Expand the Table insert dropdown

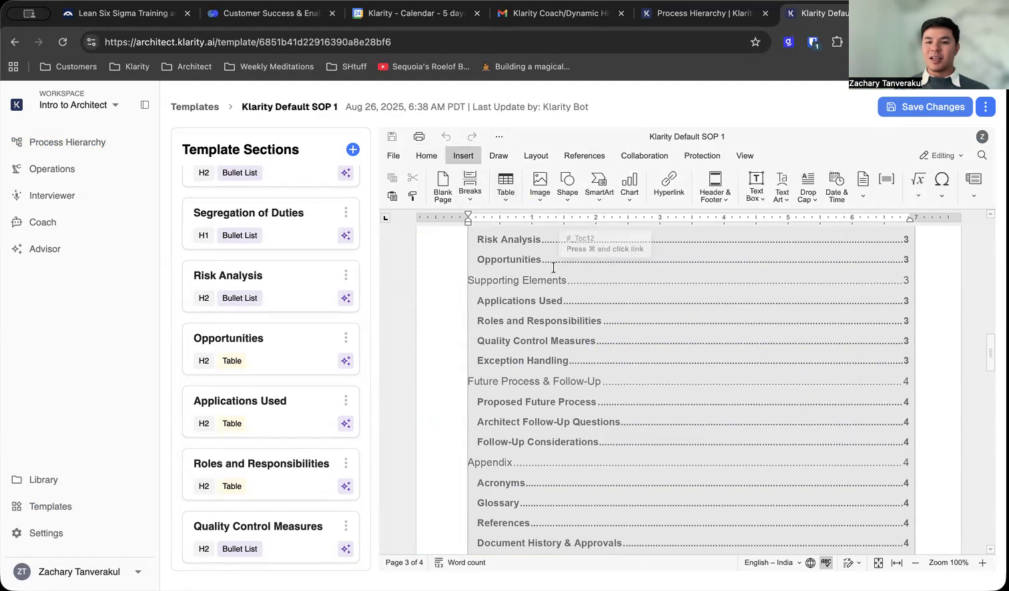pos(506,199)
